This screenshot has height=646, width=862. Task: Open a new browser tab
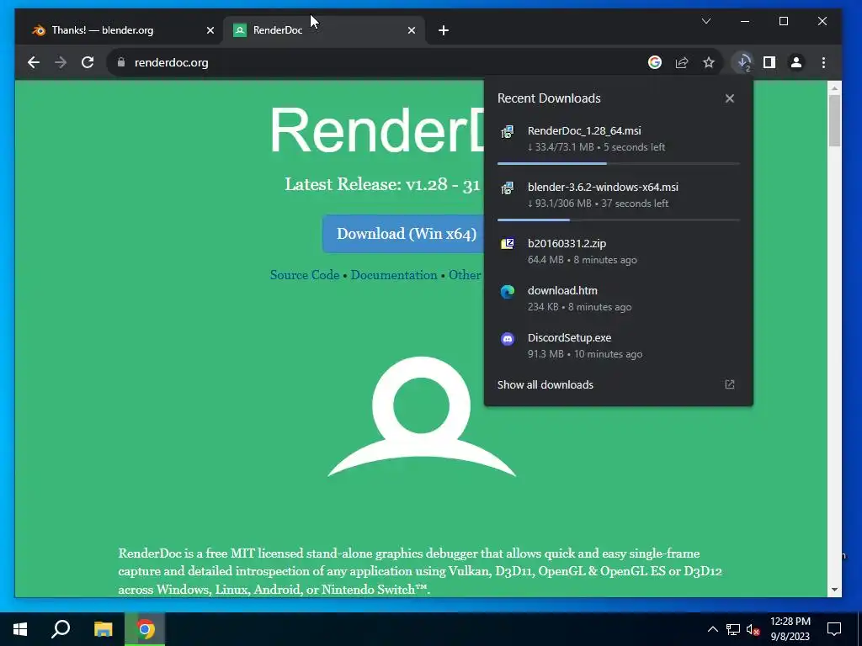coord(444,30)
